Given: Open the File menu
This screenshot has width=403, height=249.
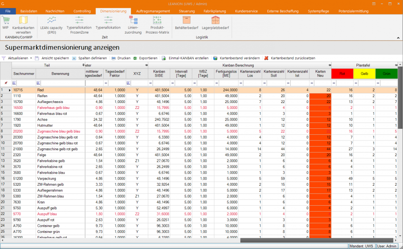Looking at the screenshot, I should coord(8,11).
